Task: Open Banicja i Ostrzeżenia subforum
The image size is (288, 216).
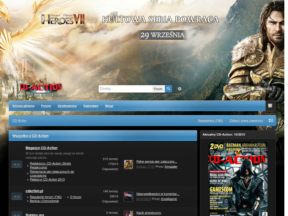Action: [44, 201]
